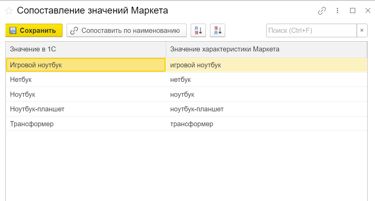This screenshot has width=375, height=201.
Task: Open the three-dot more menu
Action: (x=337, y=11)
